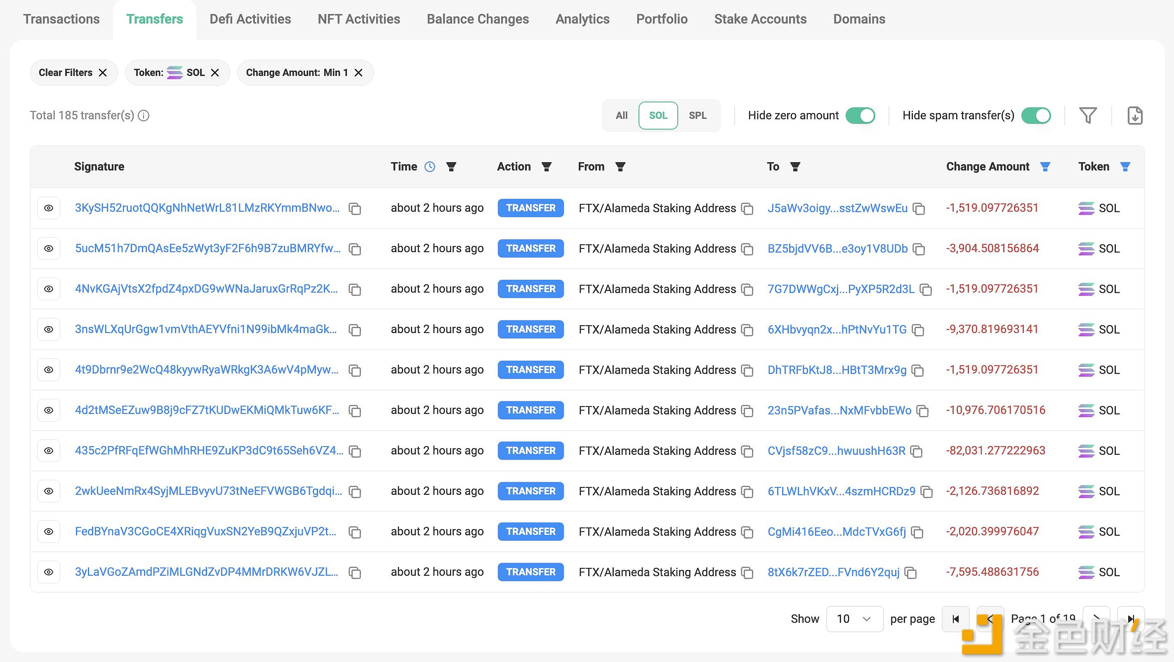Open Domains tab
Screen dimensions: 1174x662
(859, 19)
